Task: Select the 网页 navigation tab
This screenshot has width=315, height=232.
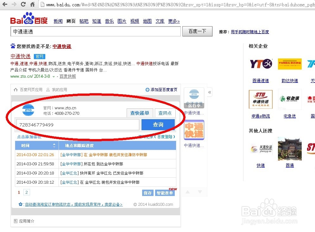Action: click(x=71, y=21)
